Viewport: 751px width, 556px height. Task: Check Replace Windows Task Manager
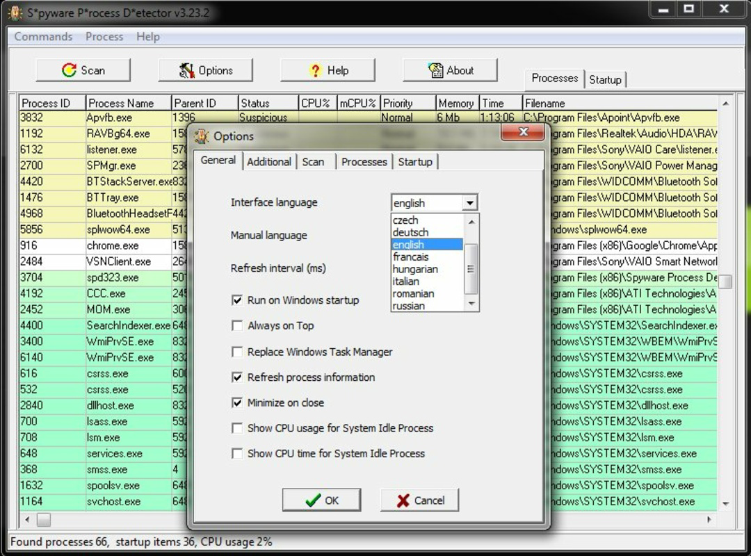237,352
